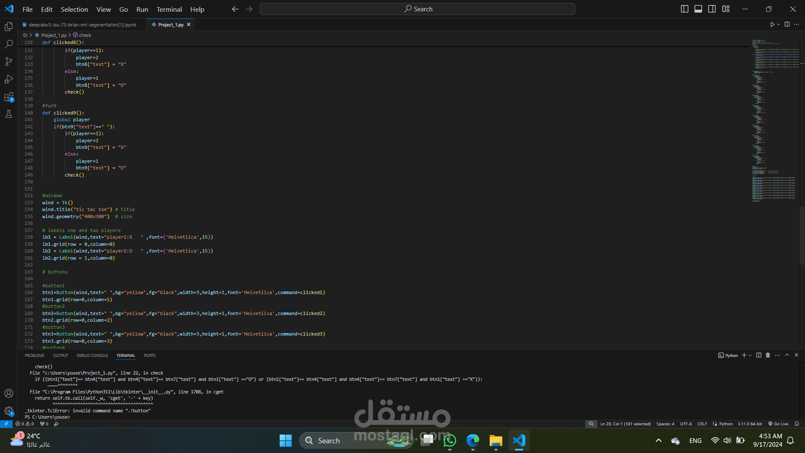Expand the new terminal launch profile dropdown
This screenshot has height=453, width=805.
(750, 355)
